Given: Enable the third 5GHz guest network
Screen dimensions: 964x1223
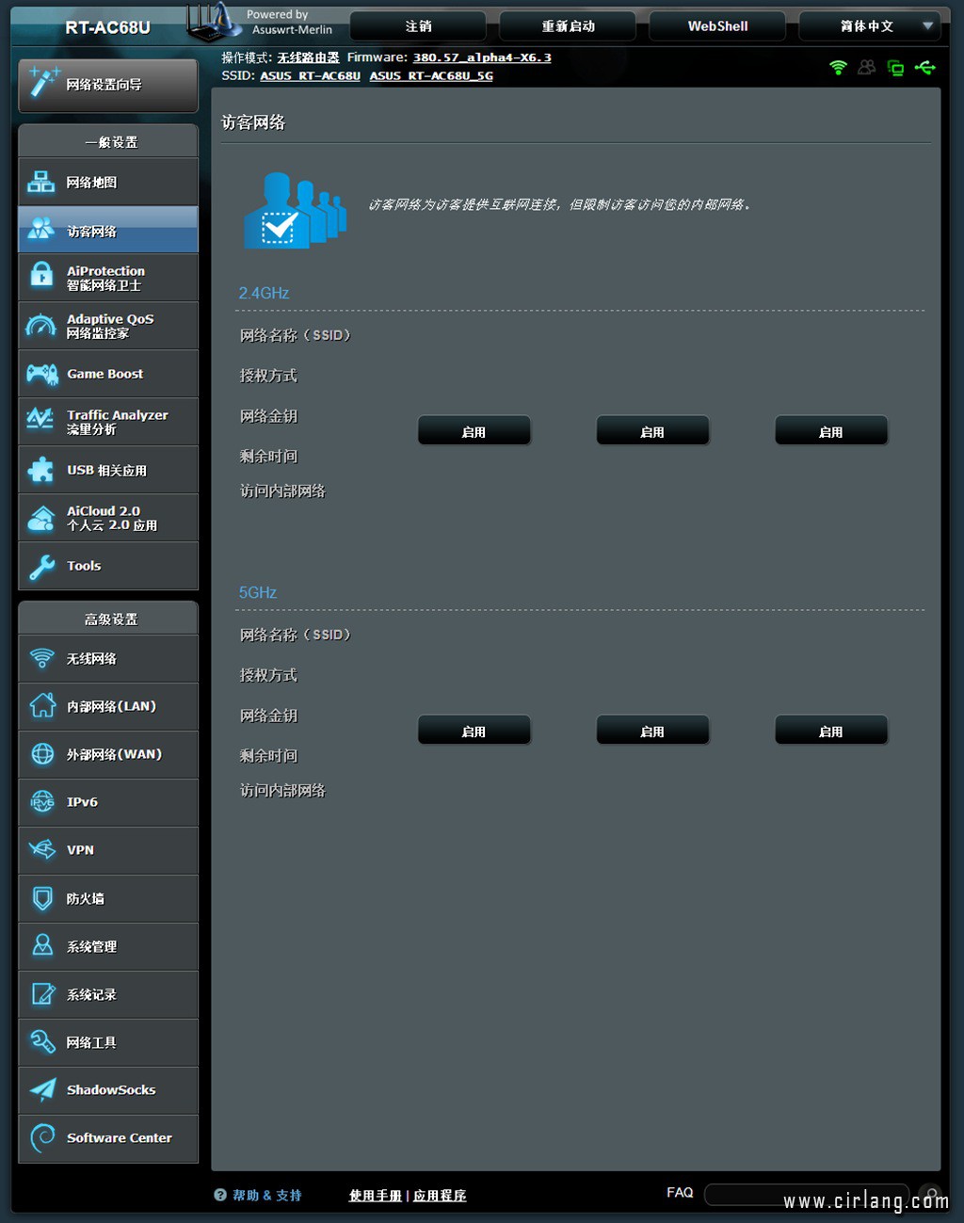Looking at the screenshot, I should pyautogui.click(x=831, y=731).
